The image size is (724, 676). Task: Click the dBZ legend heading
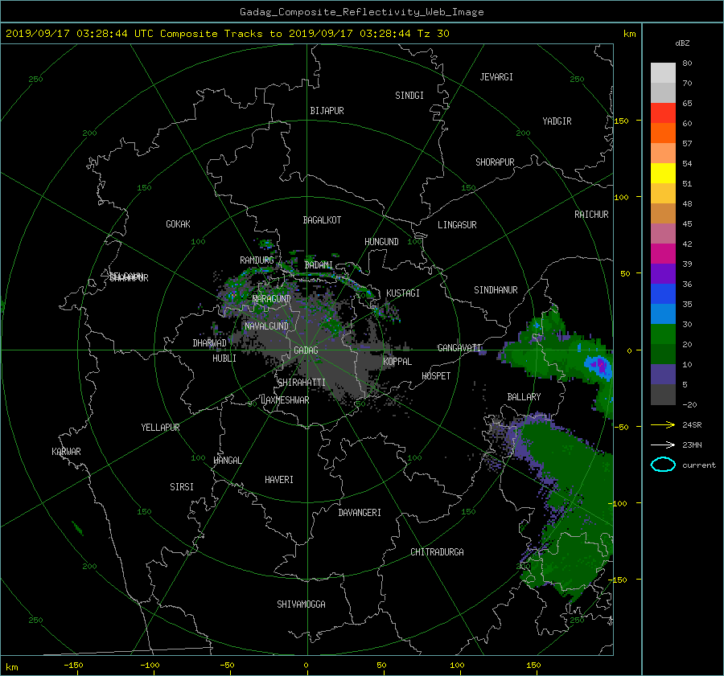point(682,43)
